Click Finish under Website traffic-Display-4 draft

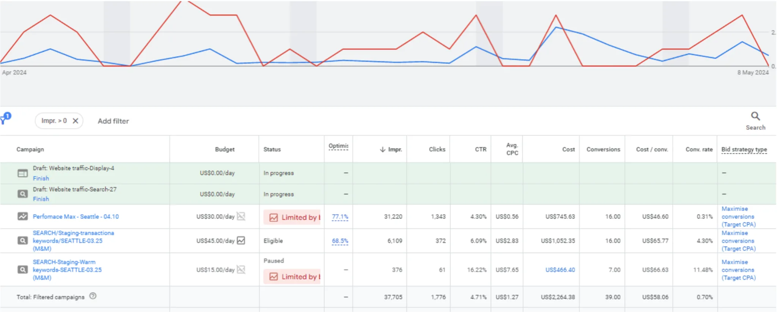[x=41, y=178]
